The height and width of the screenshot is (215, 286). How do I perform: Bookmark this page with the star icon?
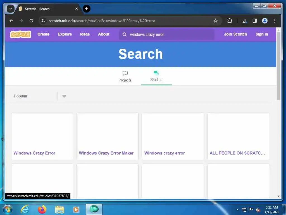pyautogui.click(x=216, y=21)
